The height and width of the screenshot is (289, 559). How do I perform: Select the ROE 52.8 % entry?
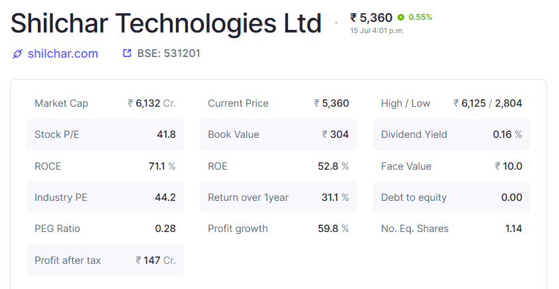(278, 166)
